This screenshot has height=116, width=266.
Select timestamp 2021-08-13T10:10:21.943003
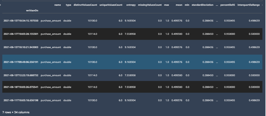click(21, 47)
